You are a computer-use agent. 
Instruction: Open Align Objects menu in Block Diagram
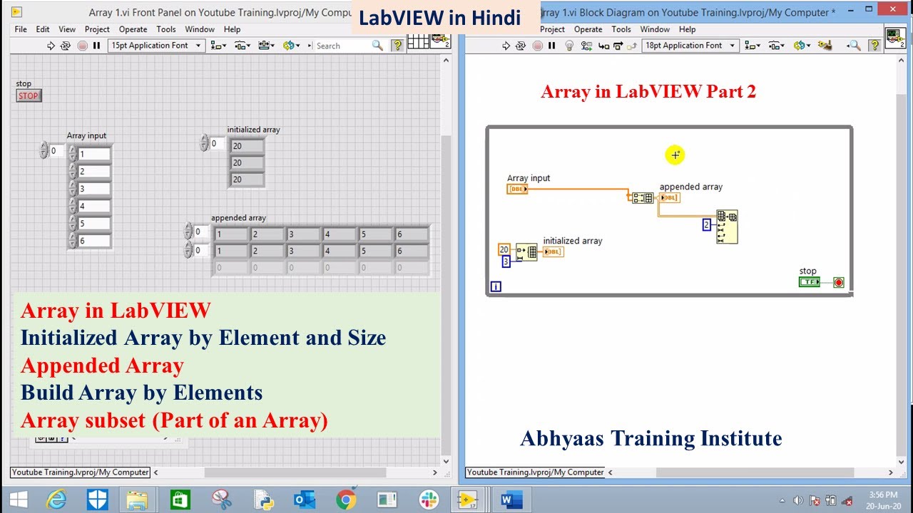752,46
